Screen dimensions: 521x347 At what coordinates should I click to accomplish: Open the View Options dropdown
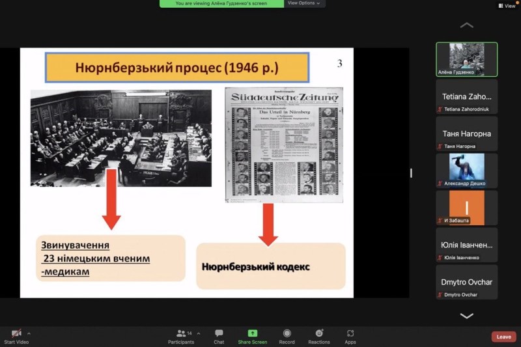(304, 3)
